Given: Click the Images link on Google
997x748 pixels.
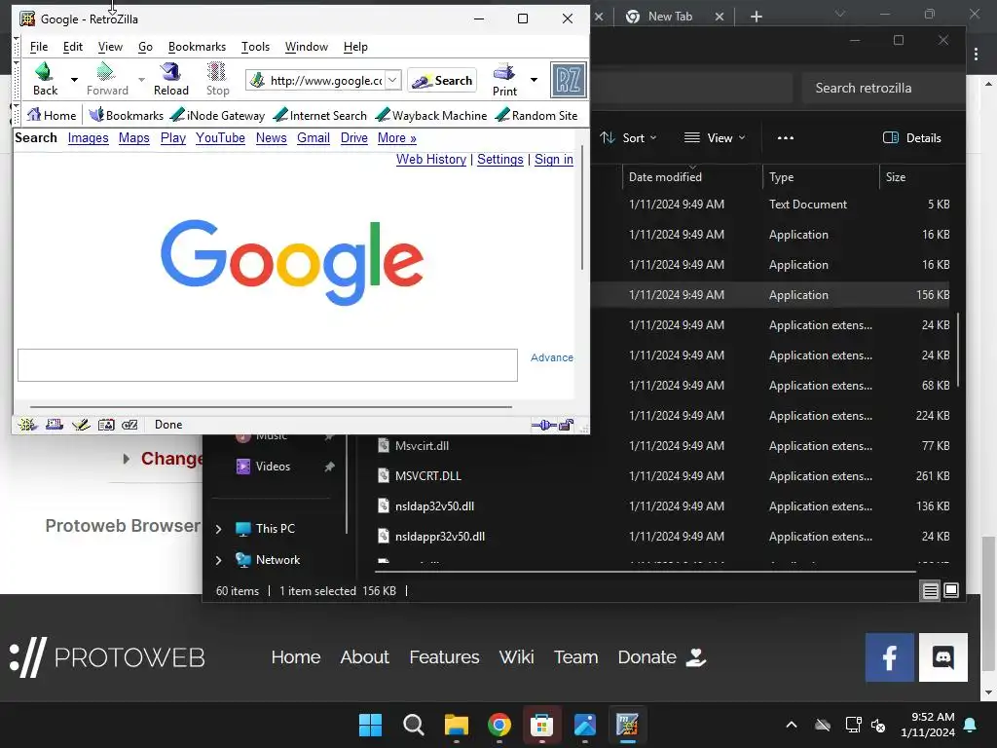Looking at the screenshot, I should (x=89, y=138).
